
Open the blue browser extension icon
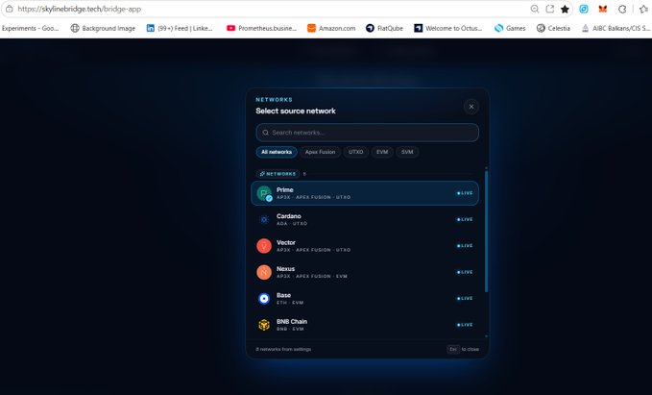[584, 9]
